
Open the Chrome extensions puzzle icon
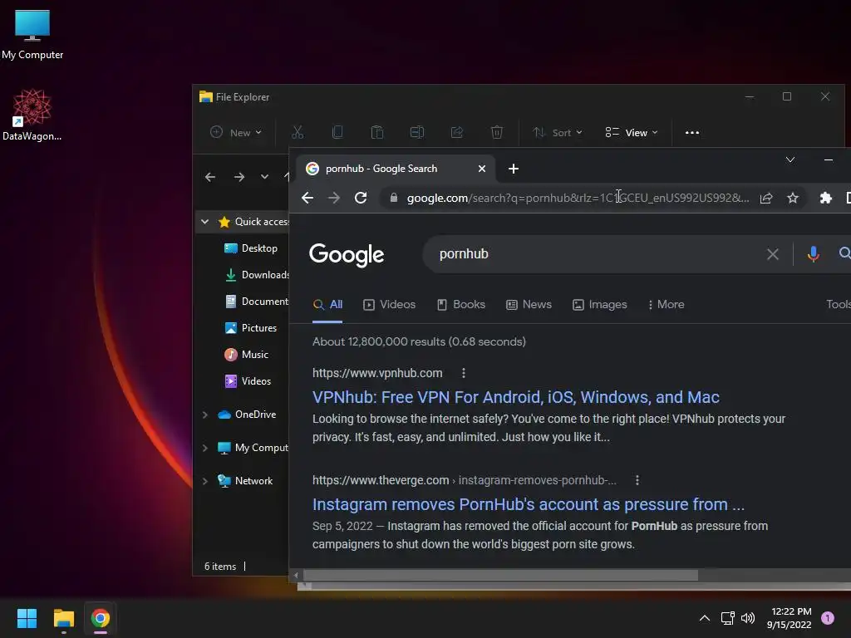[825, 198]
